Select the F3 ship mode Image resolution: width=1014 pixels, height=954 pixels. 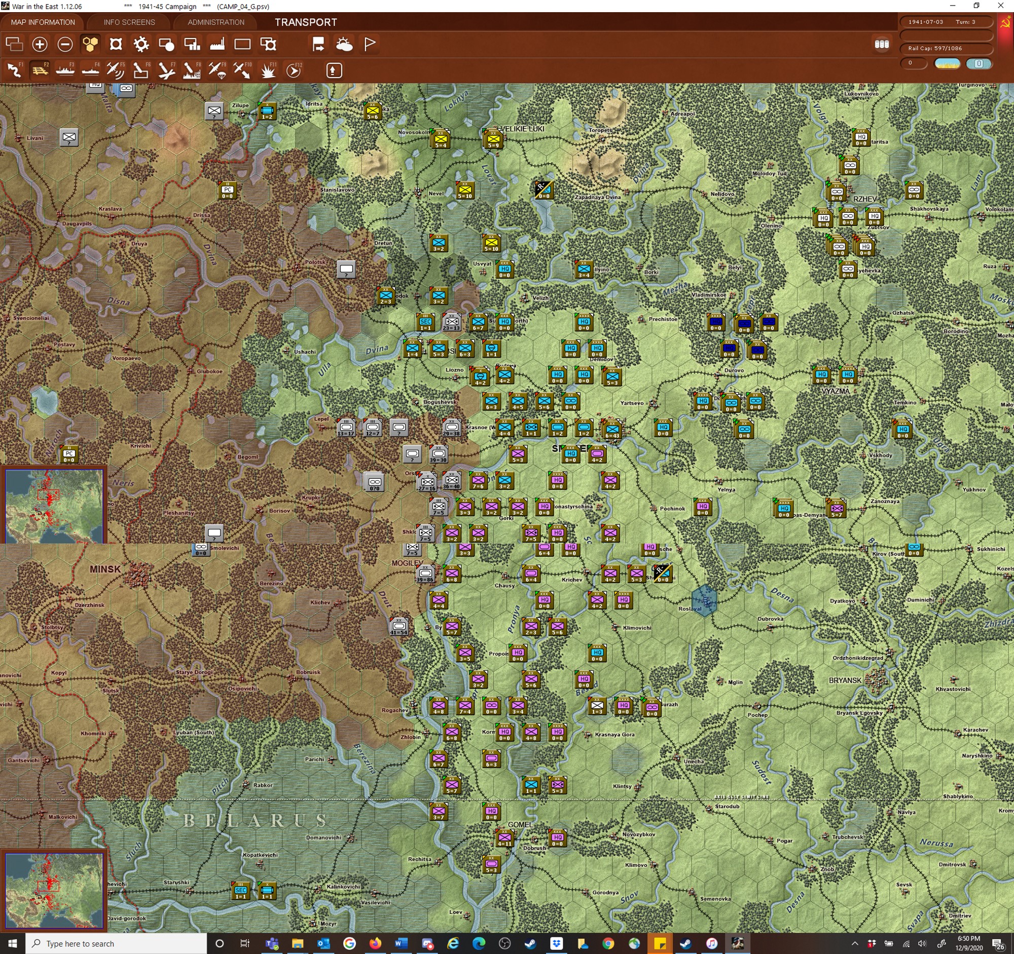(65, 70)
